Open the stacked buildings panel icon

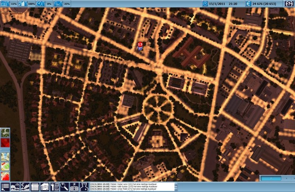coord(45,187)
